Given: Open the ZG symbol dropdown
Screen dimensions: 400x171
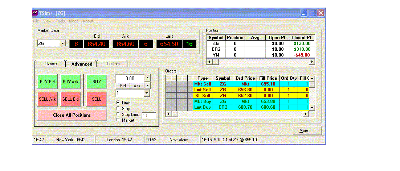Looking at the screenshot, I should point(63,43).
